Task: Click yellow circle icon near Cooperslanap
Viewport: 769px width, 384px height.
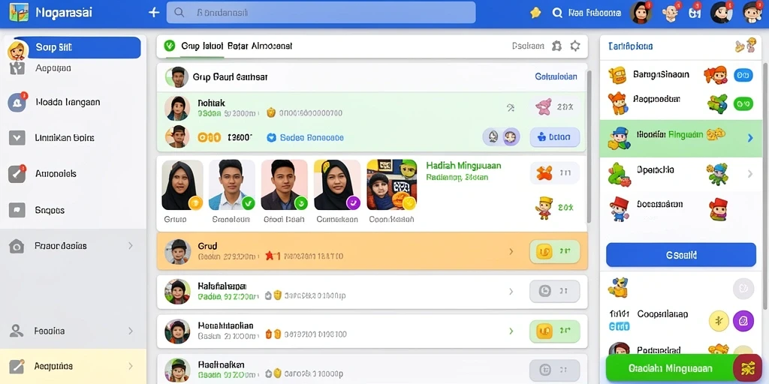Action: 719,321
